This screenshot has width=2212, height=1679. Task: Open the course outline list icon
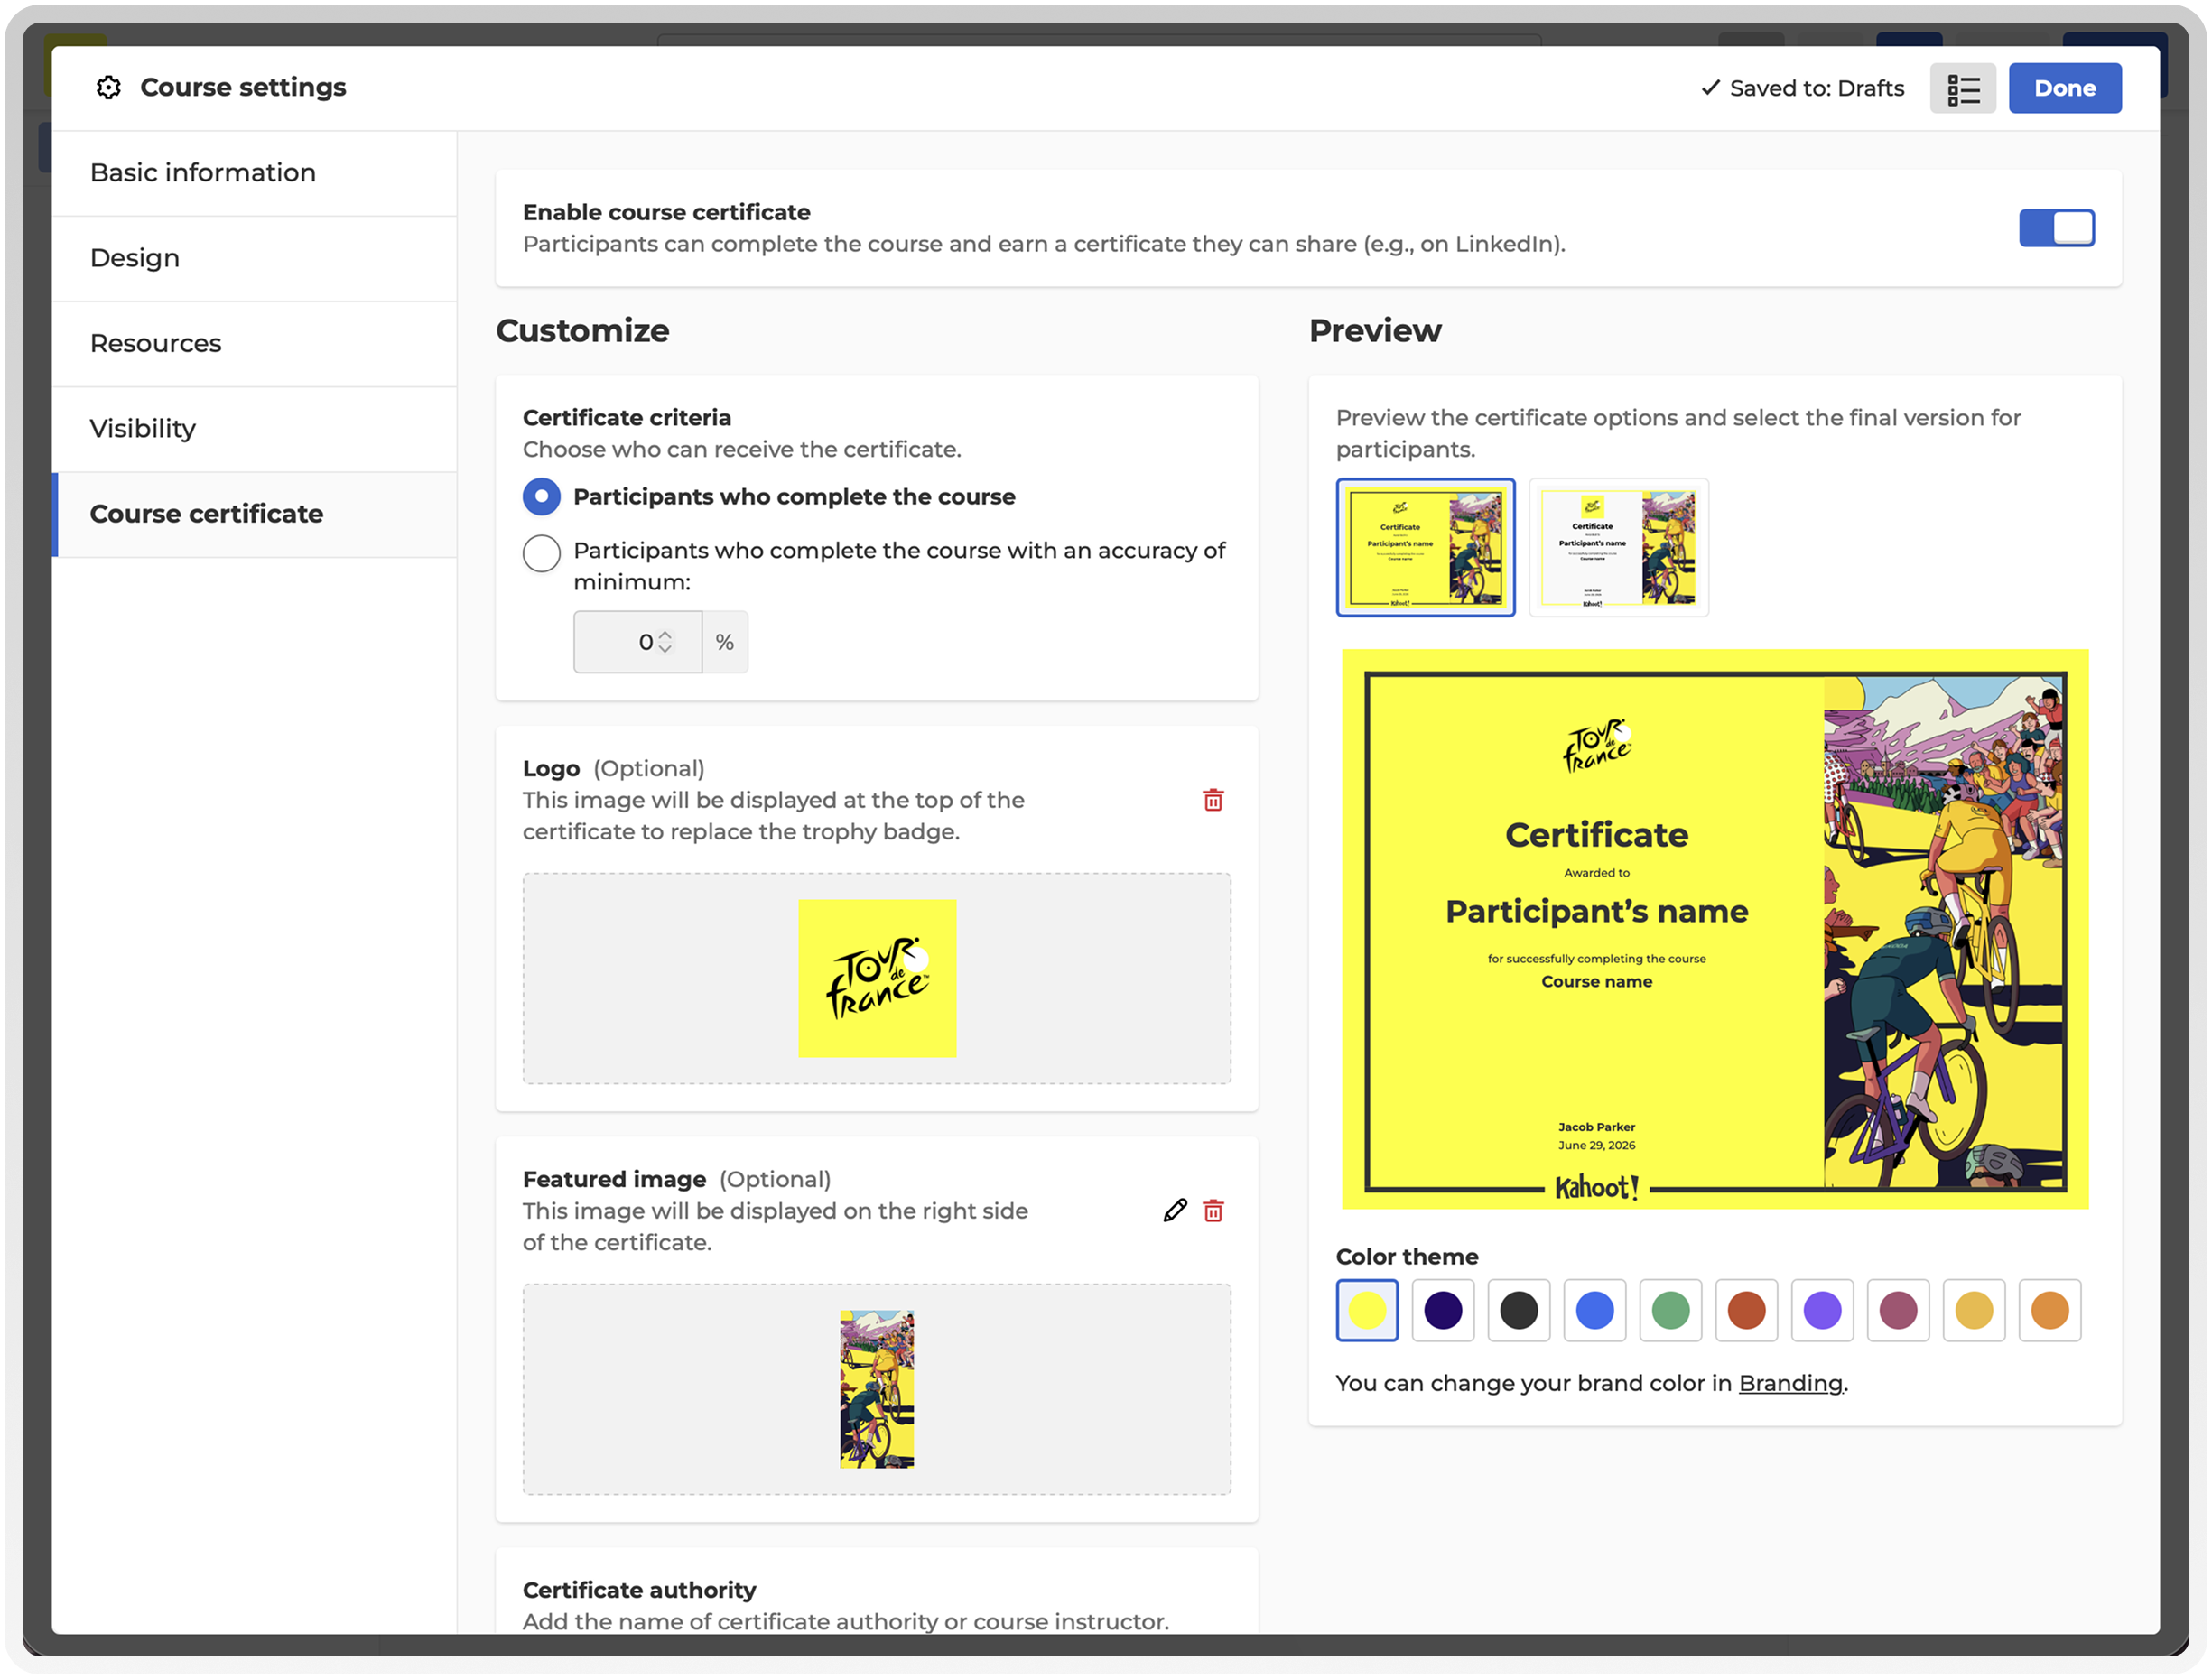pos(1962,89)
